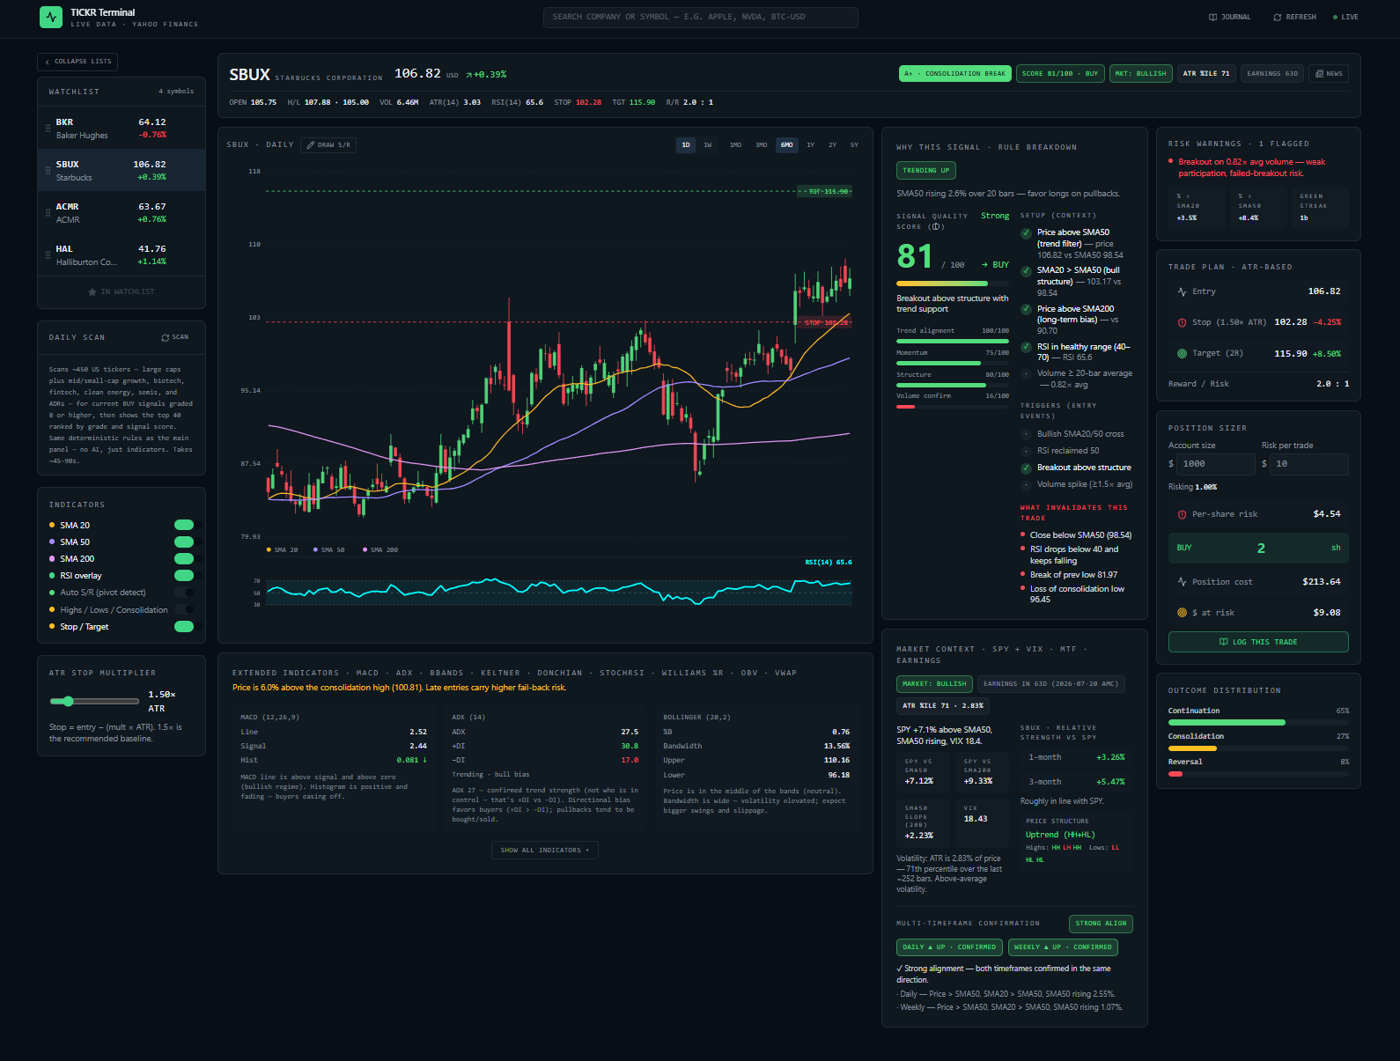
Task: Click the signal quality score progress bar
Action: click(953, 284)
